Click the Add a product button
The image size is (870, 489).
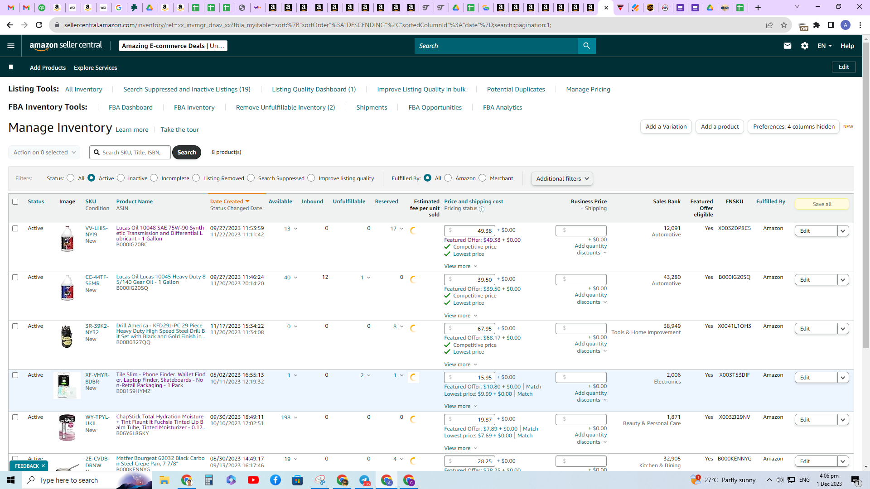click(720, 126)
